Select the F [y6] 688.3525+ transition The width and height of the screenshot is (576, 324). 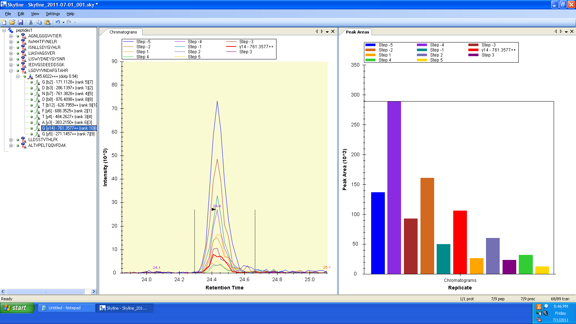click(x=67, y=111)
